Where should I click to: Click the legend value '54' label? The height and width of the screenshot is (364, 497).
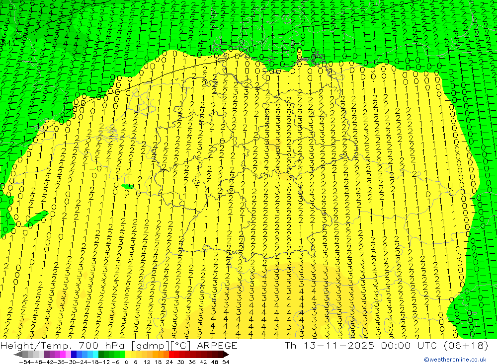point(226,362)
